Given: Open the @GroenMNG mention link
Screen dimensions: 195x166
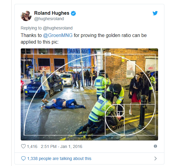Looking at the screenshot, I should [x=58, y=35].
